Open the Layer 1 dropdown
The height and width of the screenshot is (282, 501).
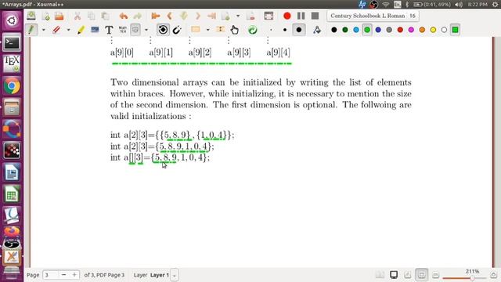[175, 275]
